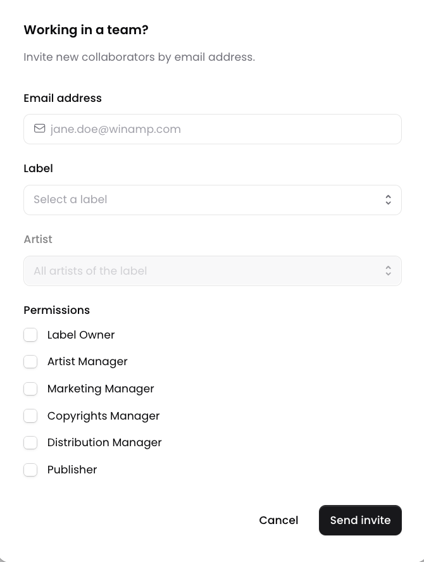Click the 'Working in a team?' title
Screen dimensions: 424x562
pyautogui.click(x=86, y=30)
